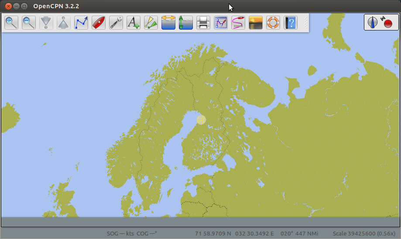Click the red GPS status indicator

pos(387,23)
